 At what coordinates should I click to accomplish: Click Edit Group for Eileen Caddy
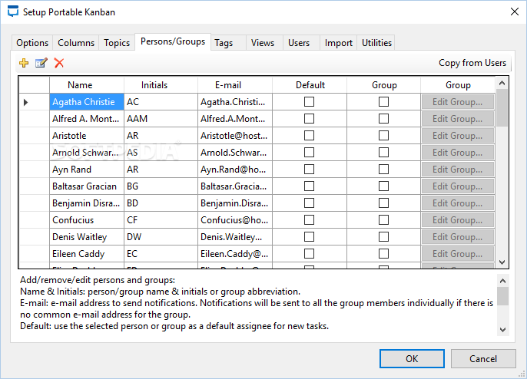(x=457, y=254)
